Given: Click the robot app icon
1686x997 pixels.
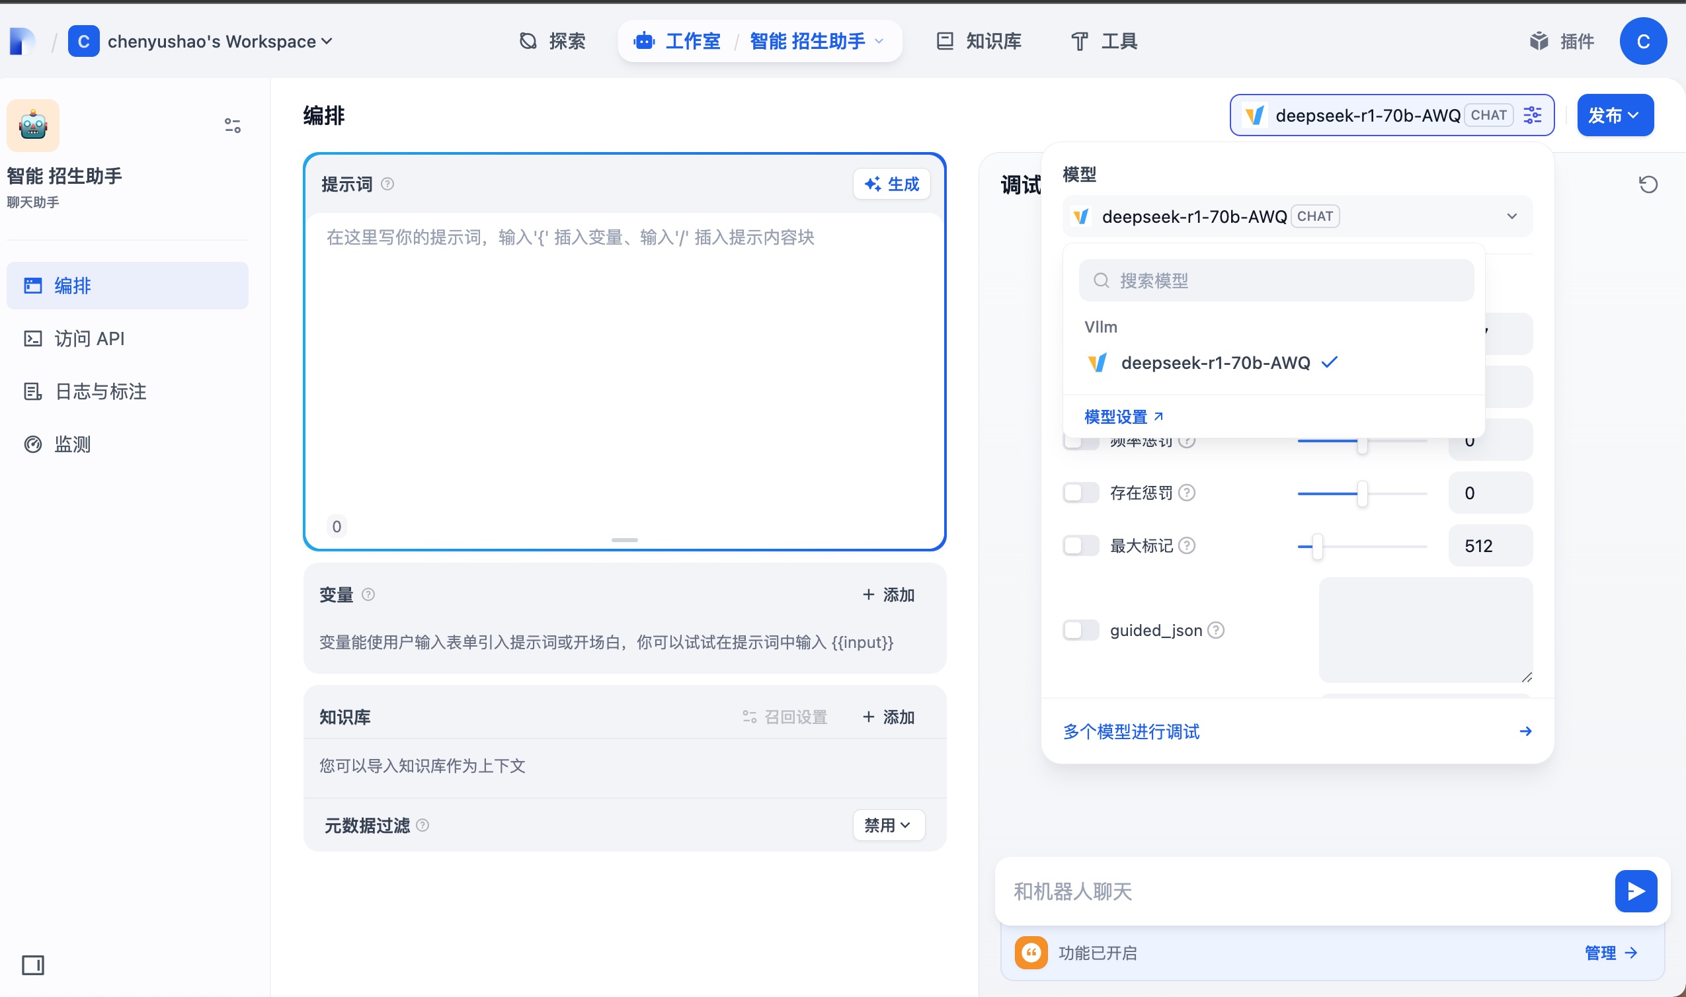Looking at the screenshot, I should click(33, 126).
